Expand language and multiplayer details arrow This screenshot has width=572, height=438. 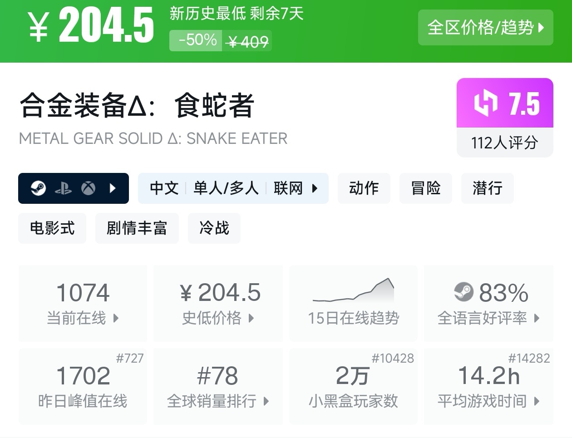pos(315,188)
